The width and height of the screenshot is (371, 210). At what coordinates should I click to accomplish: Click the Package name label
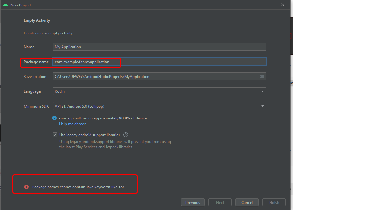coord(36,62)
